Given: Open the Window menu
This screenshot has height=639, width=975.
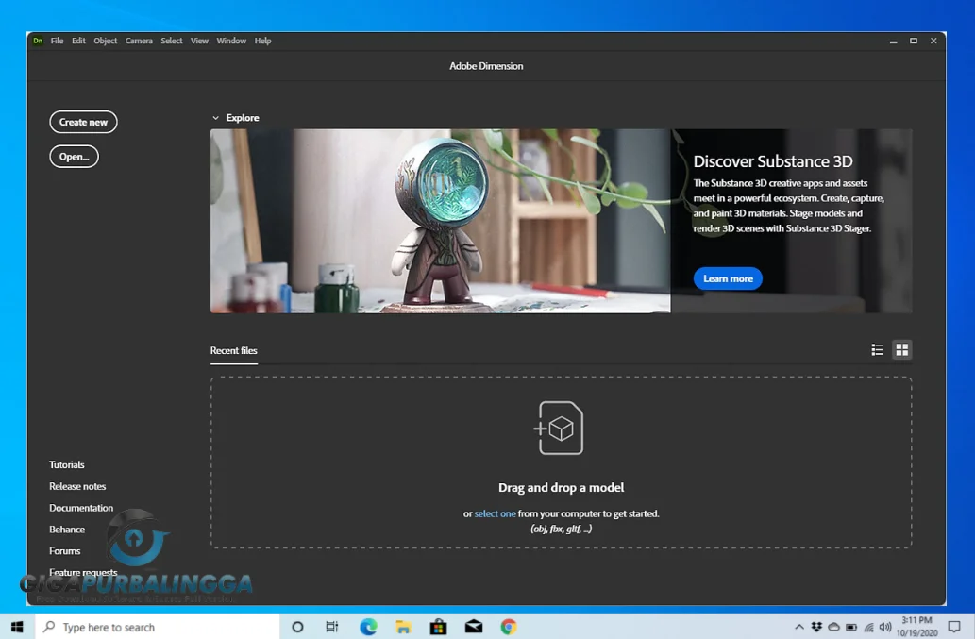Looking at the screenshot, I should [231, 41].
